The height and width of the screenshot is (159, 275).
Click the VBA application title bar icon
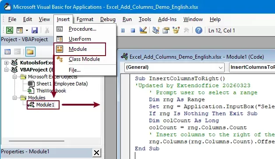[7, 7]
